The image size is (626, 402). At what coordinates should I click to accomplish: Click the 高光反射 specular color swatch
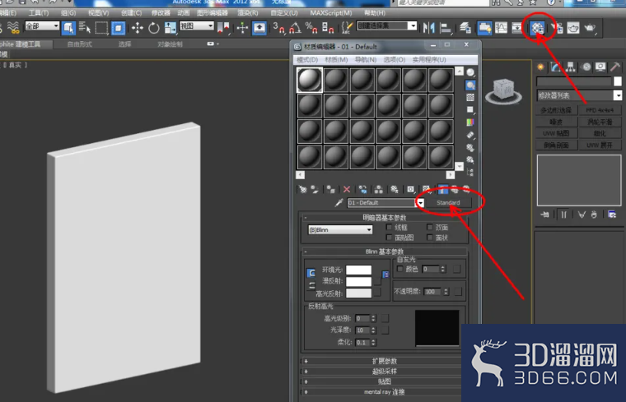[358, 293]
